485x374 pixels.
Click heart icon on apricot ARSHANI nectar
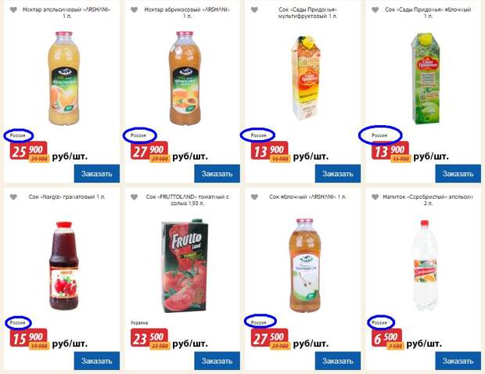[134, 10]
